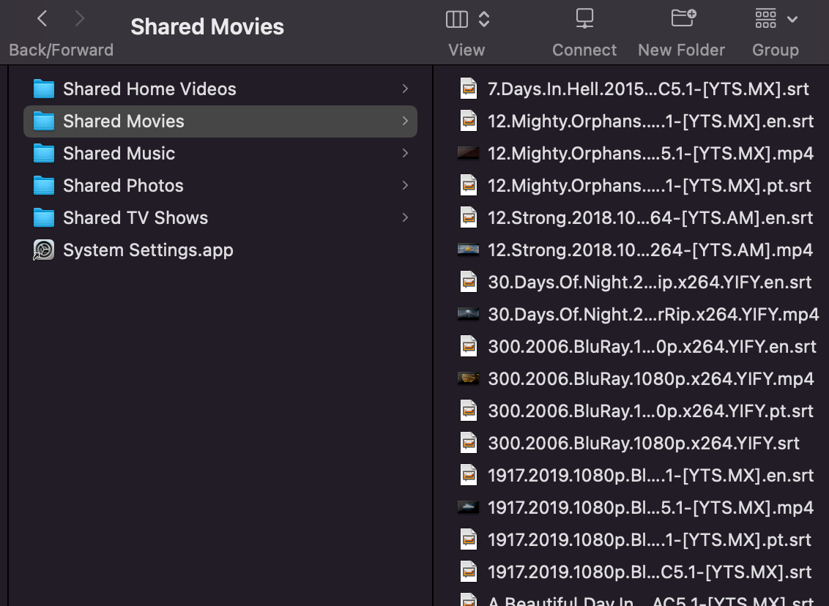Select the Shared Music folder icon
The height and width of the screenshot is (606, 829).
pos(44,154)
